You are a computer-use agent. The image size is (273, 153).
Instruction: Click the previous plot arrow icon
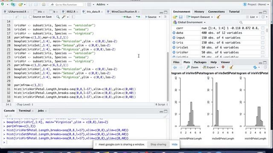[x=175, y=67]
